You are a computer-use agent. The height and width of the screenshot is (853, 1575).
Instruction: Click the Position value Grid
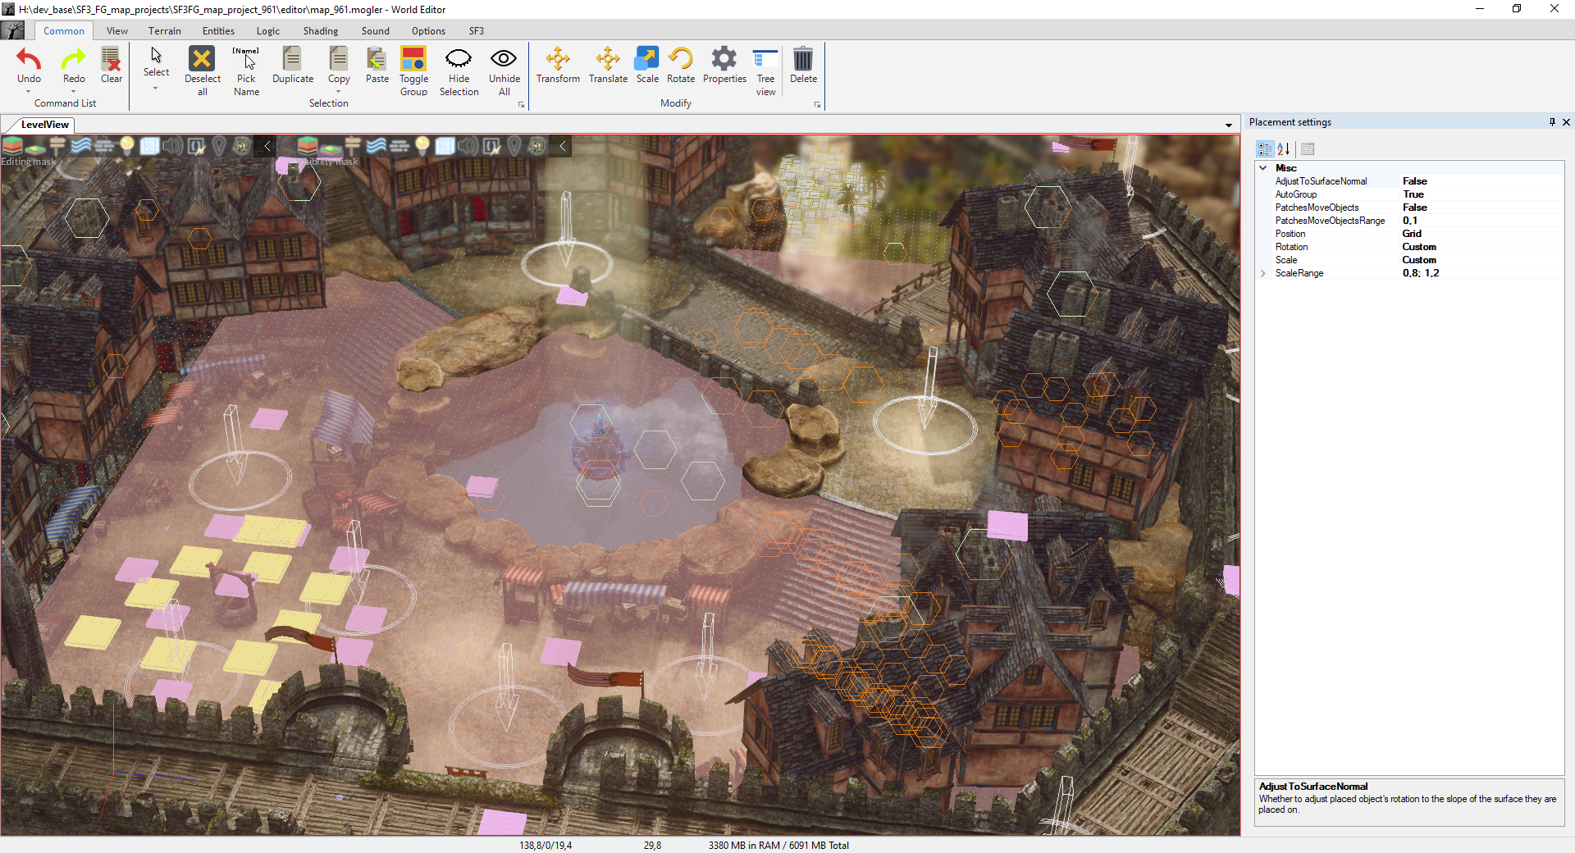(x=1412, y=234)
